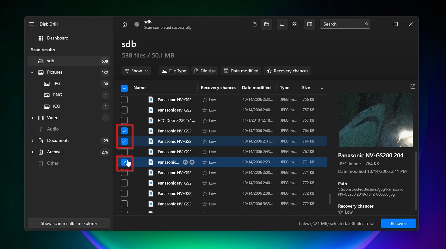Open the Date modified filter
Screen dimensions: 446x249
click(241, 71)
